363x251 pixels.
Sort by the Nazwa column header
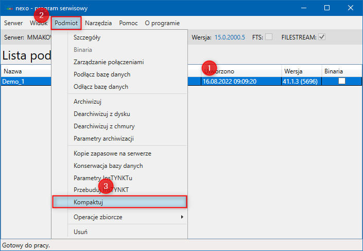[26, 71]
